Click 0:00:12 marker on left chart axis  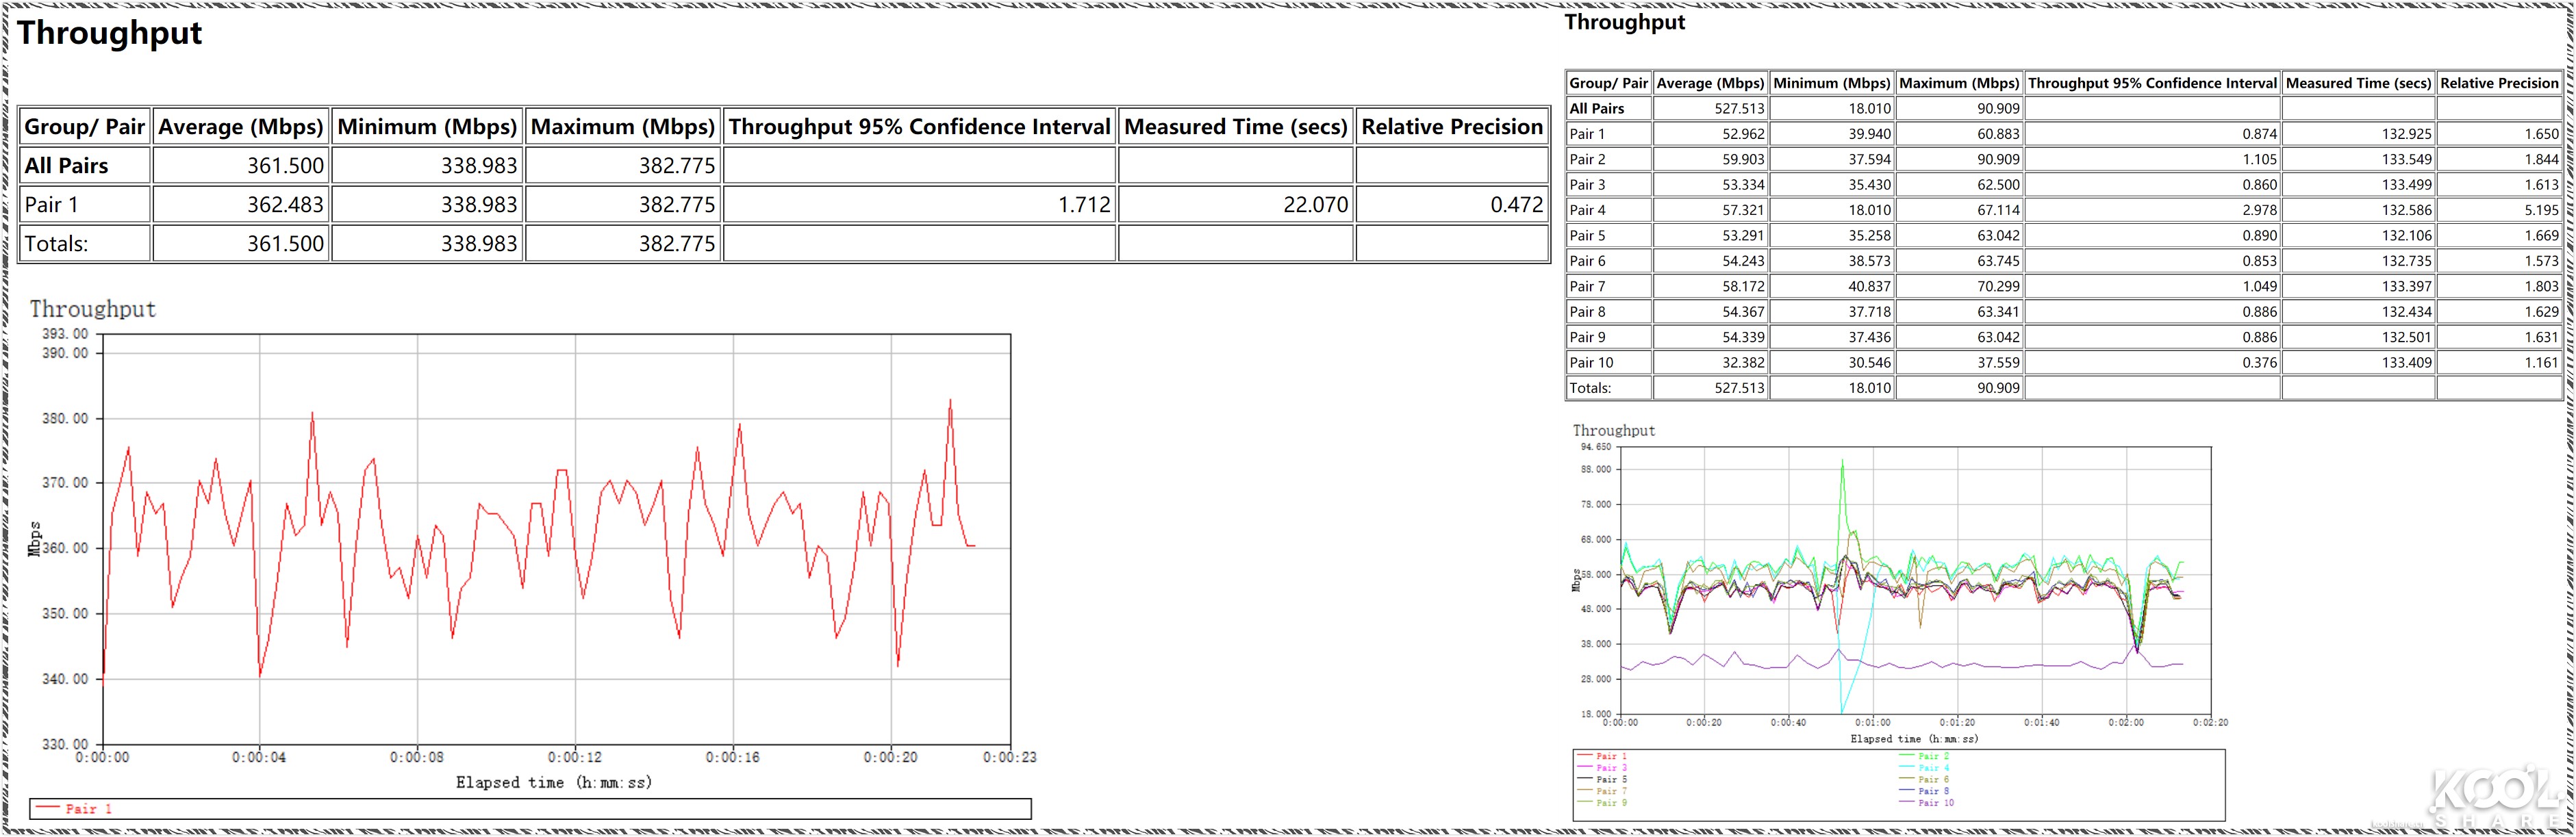[x=575, y=757]
